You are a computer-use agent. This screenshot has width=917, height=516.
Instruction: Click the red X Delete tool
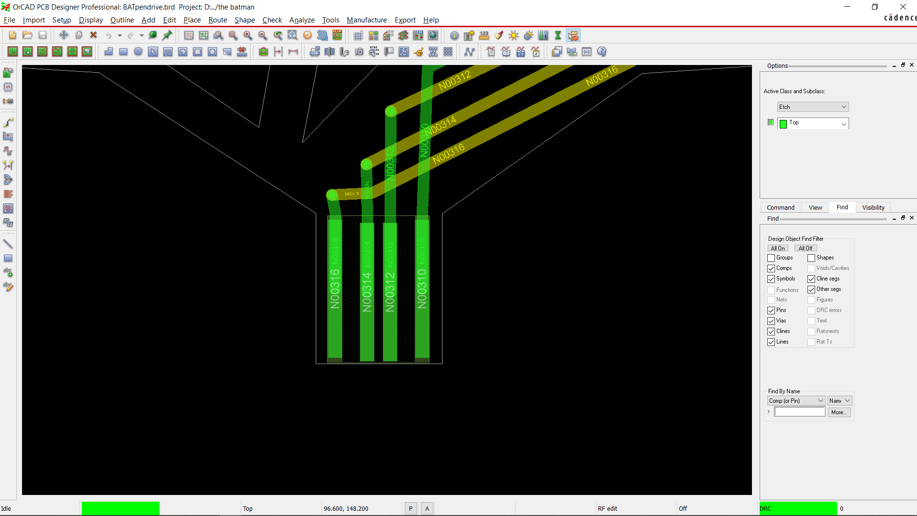94,35
